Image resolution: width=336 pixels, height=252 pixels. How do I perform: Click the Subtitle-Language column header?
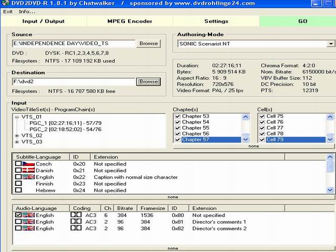[41, 157]
